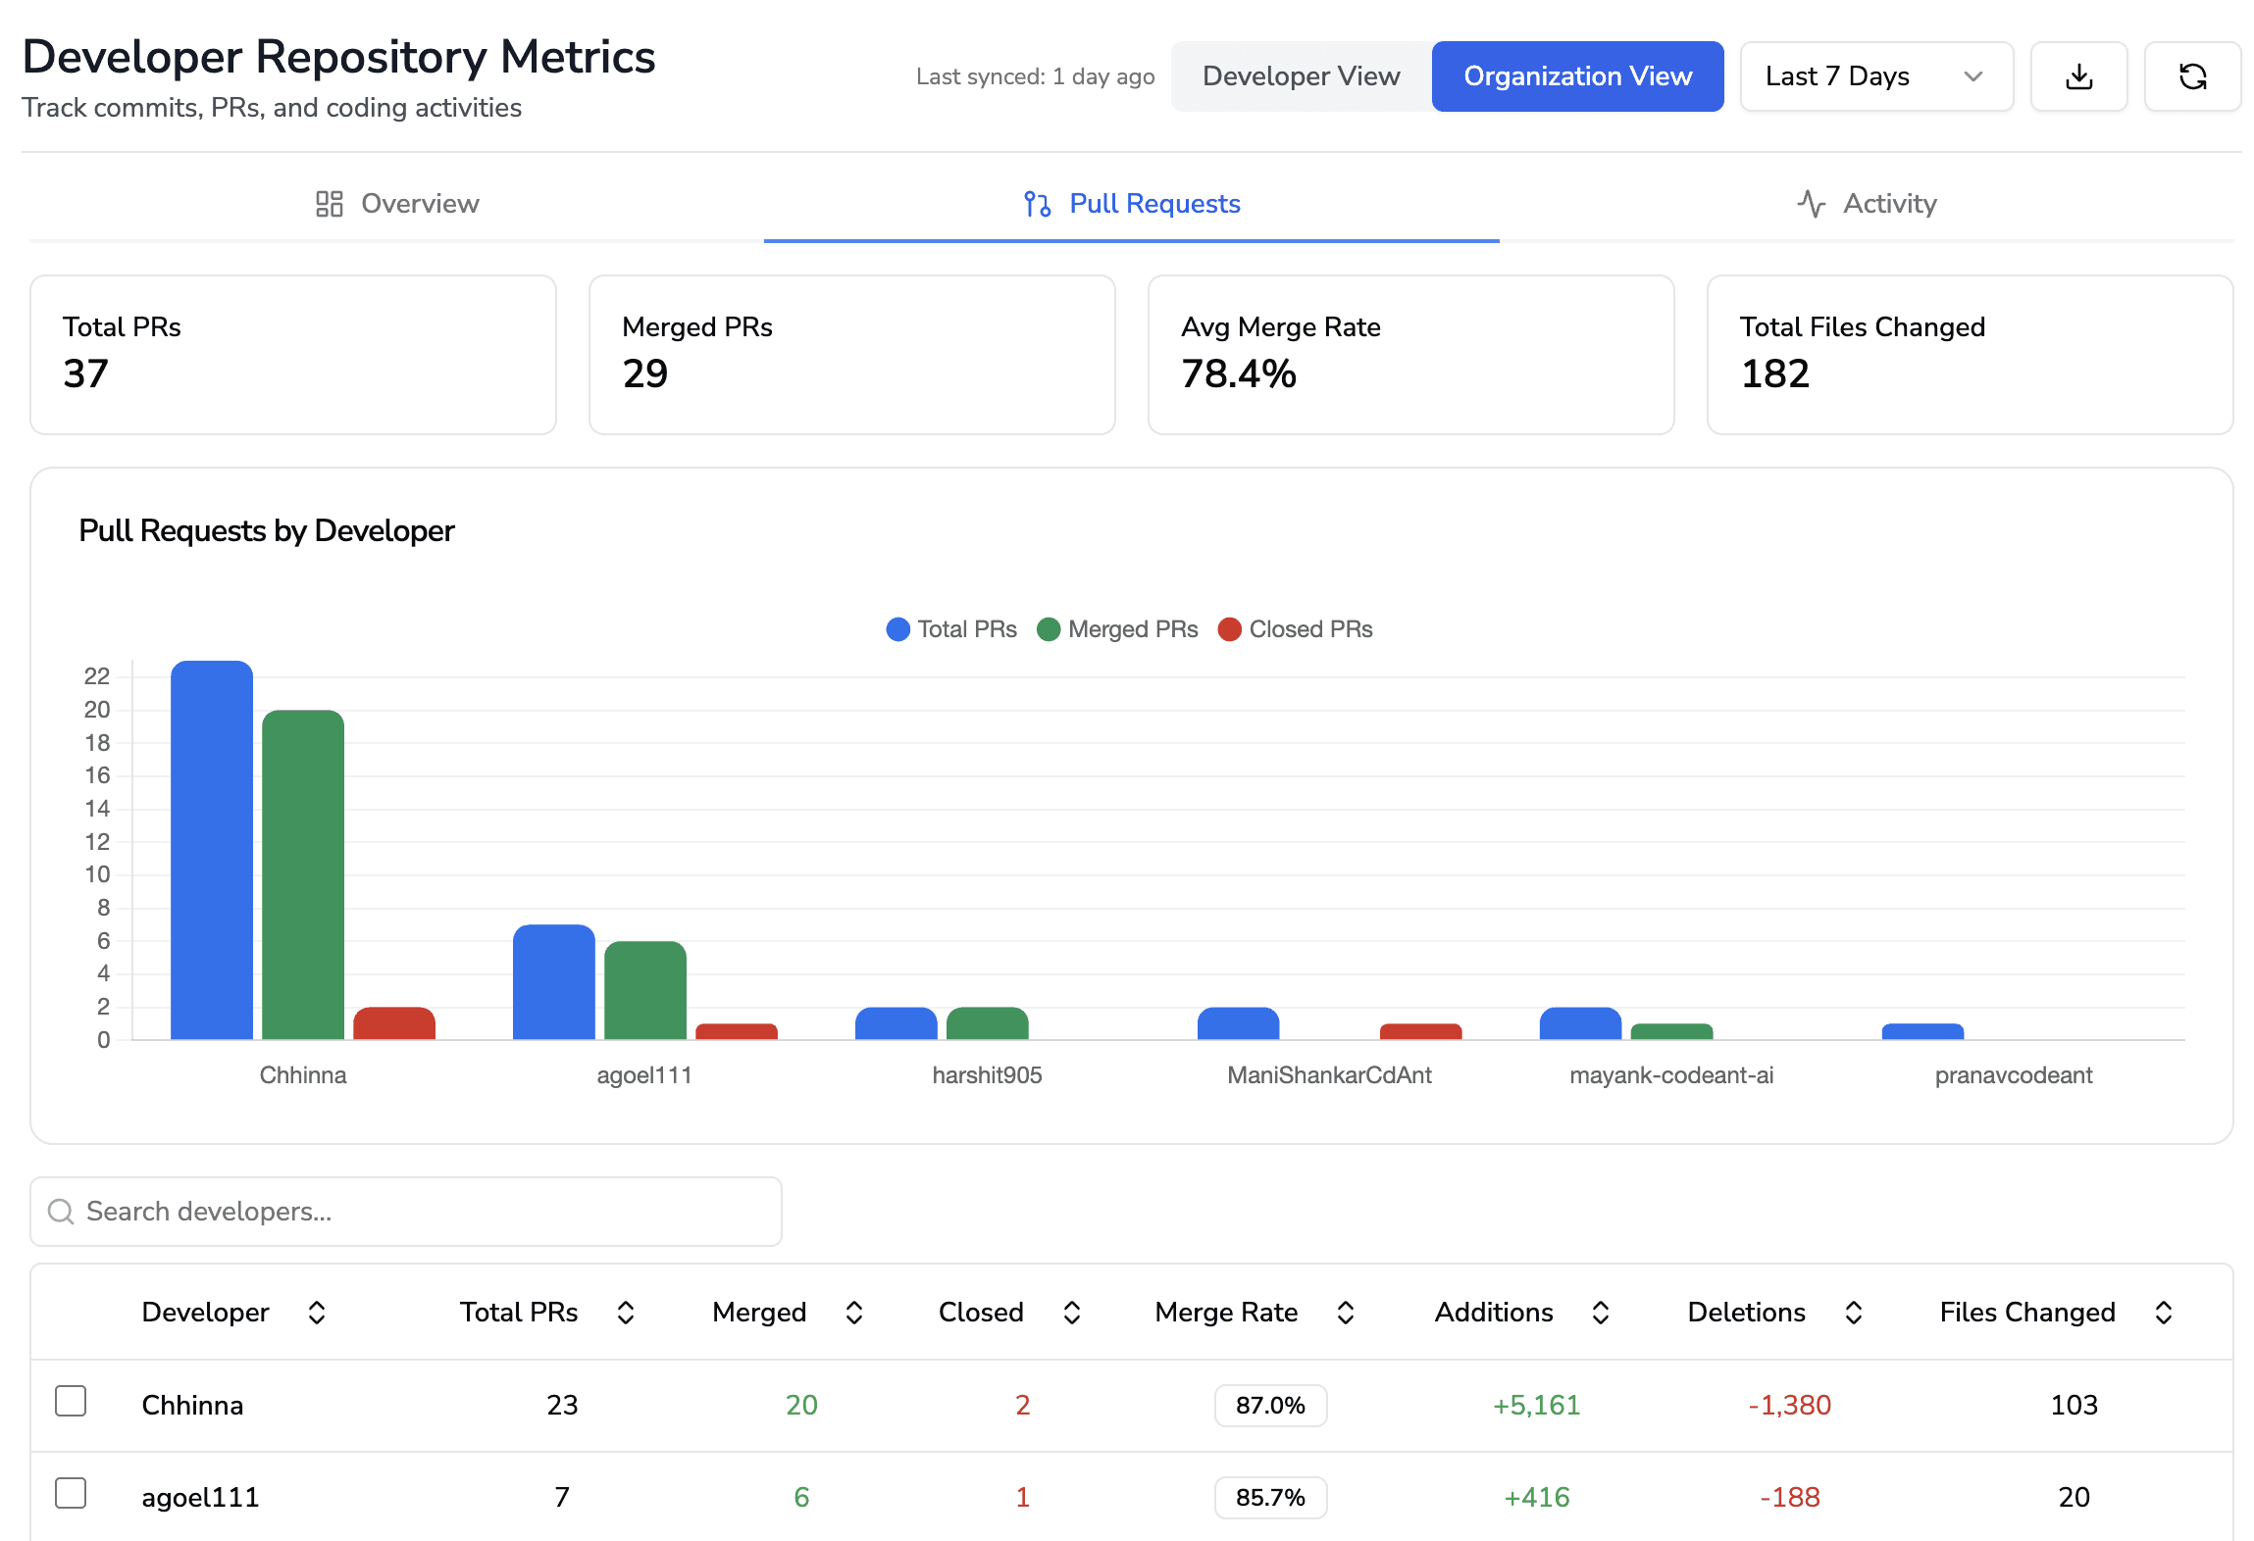This screenshot has width=2254, height=1541.
Task: Select Organization View
Action: pos(1576,75)
